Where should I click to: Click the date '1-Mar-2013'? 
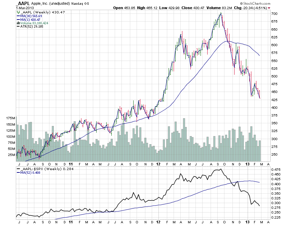(x=25, y=8)
